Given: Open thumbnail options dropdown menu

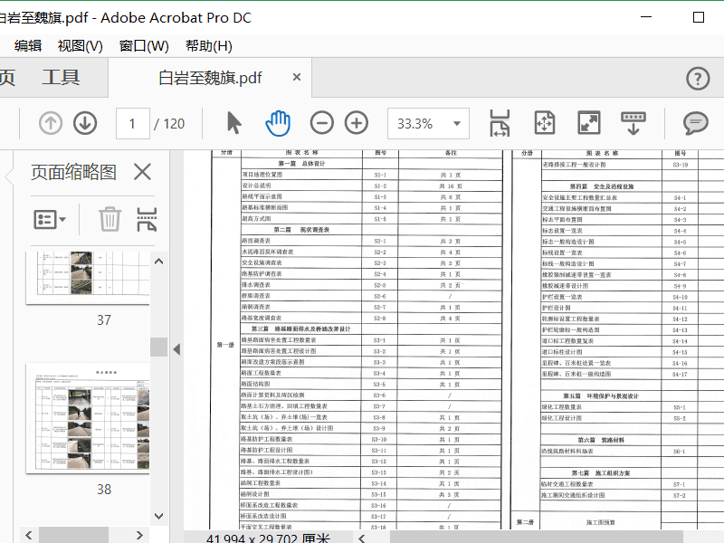Looking at the screenshot, I should (x=50, y=219).
